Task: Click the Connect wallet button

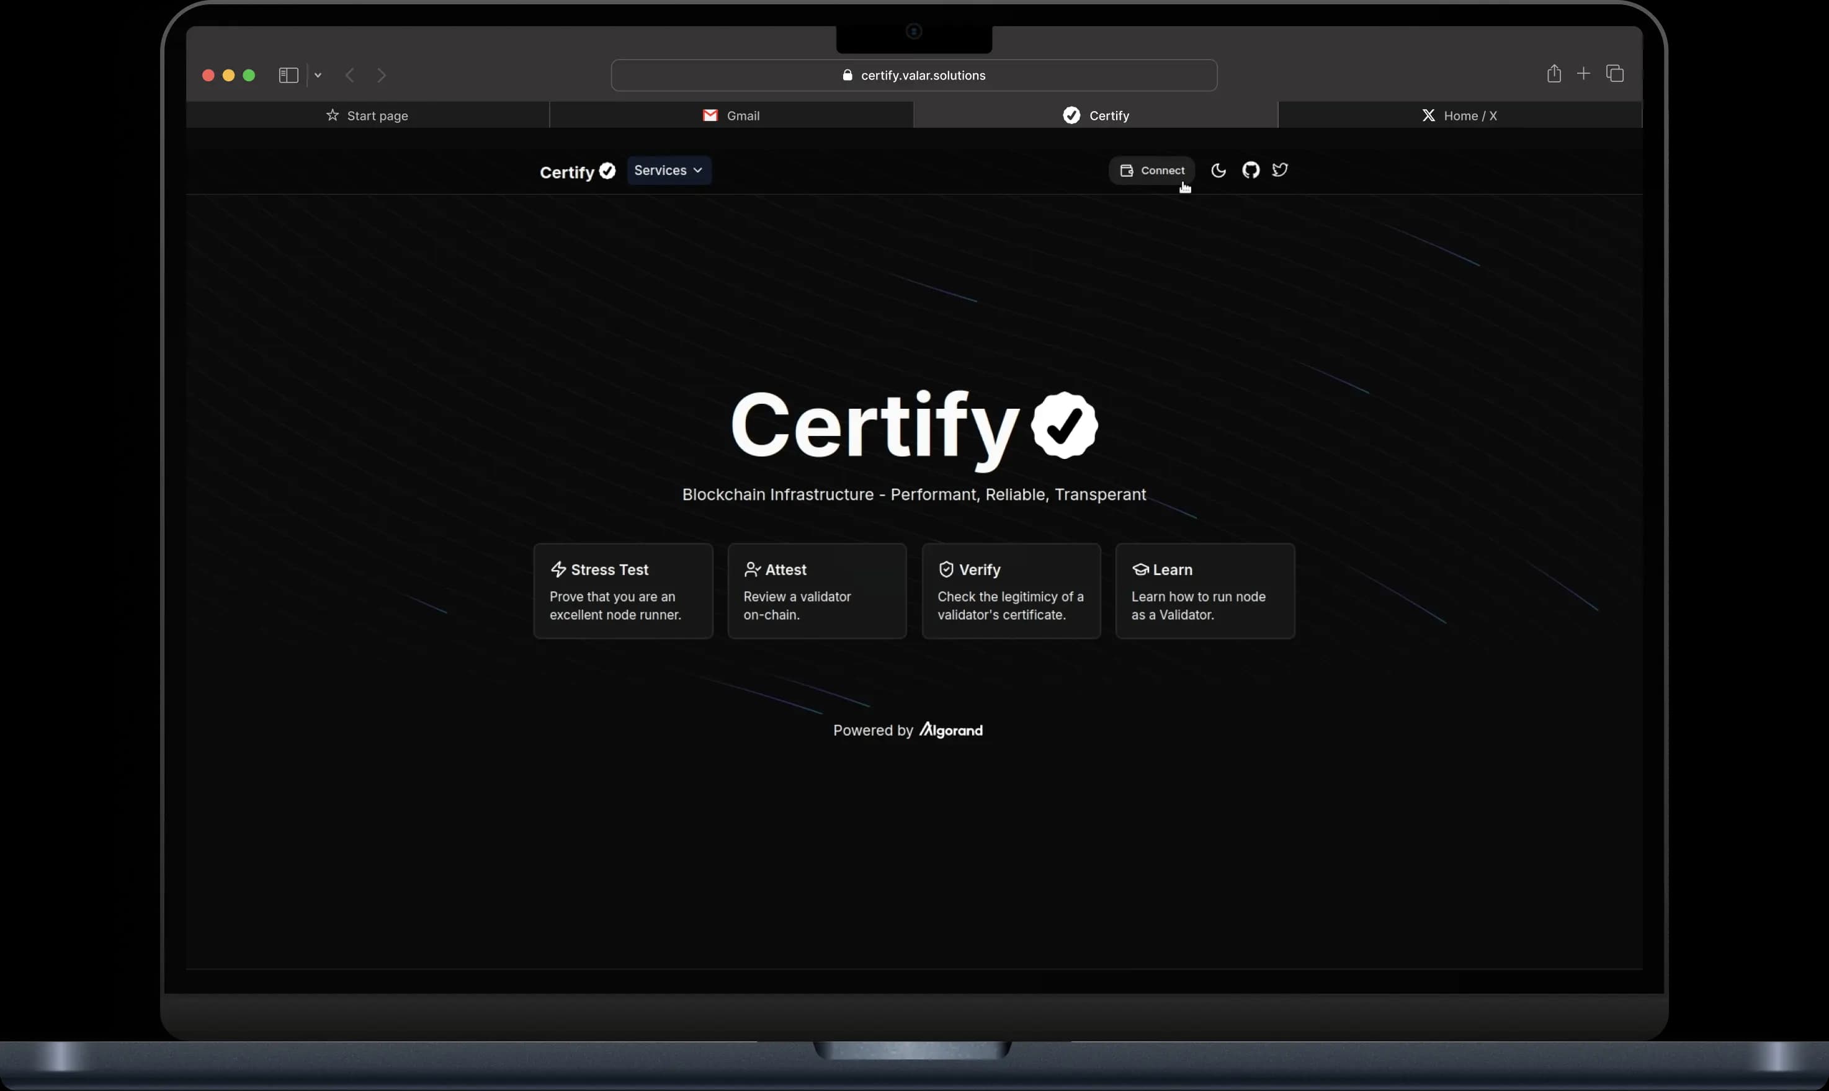Action: pyautogui.click(x=1152, y=171)
